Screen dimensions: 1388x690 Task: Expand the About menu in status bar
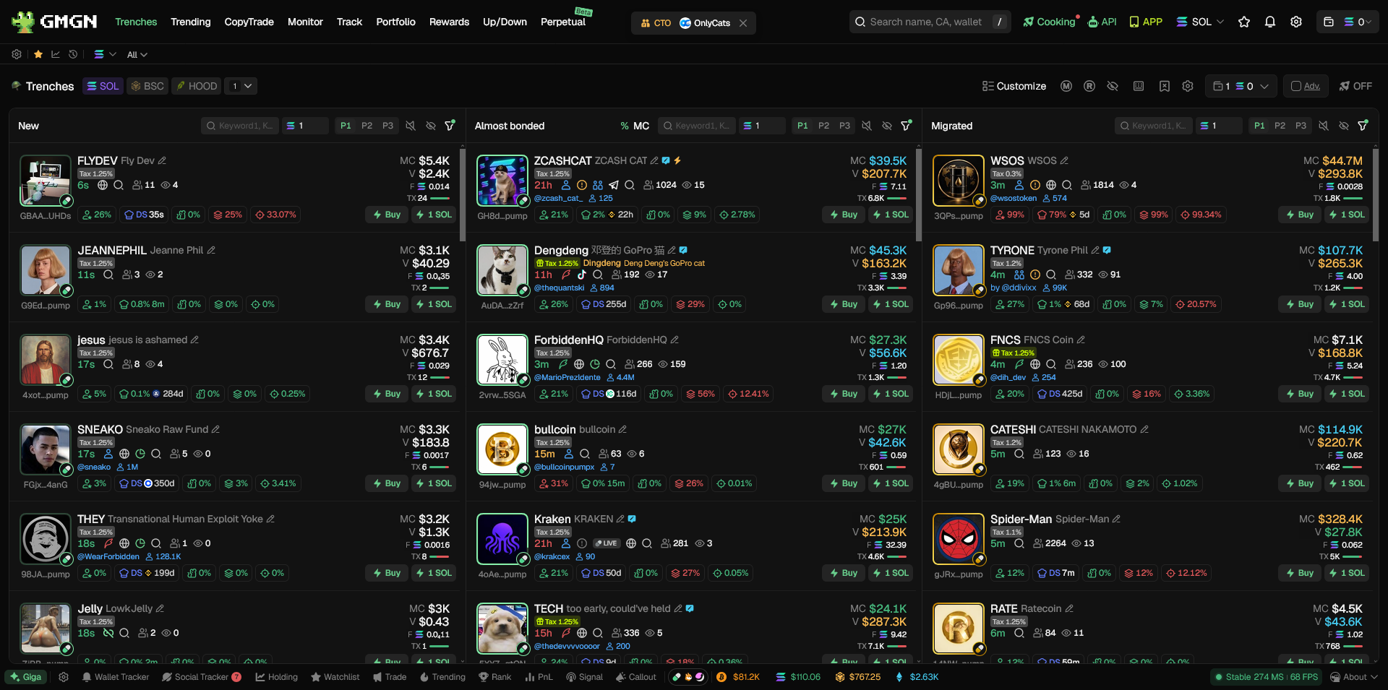click(x=1355, y=677)
